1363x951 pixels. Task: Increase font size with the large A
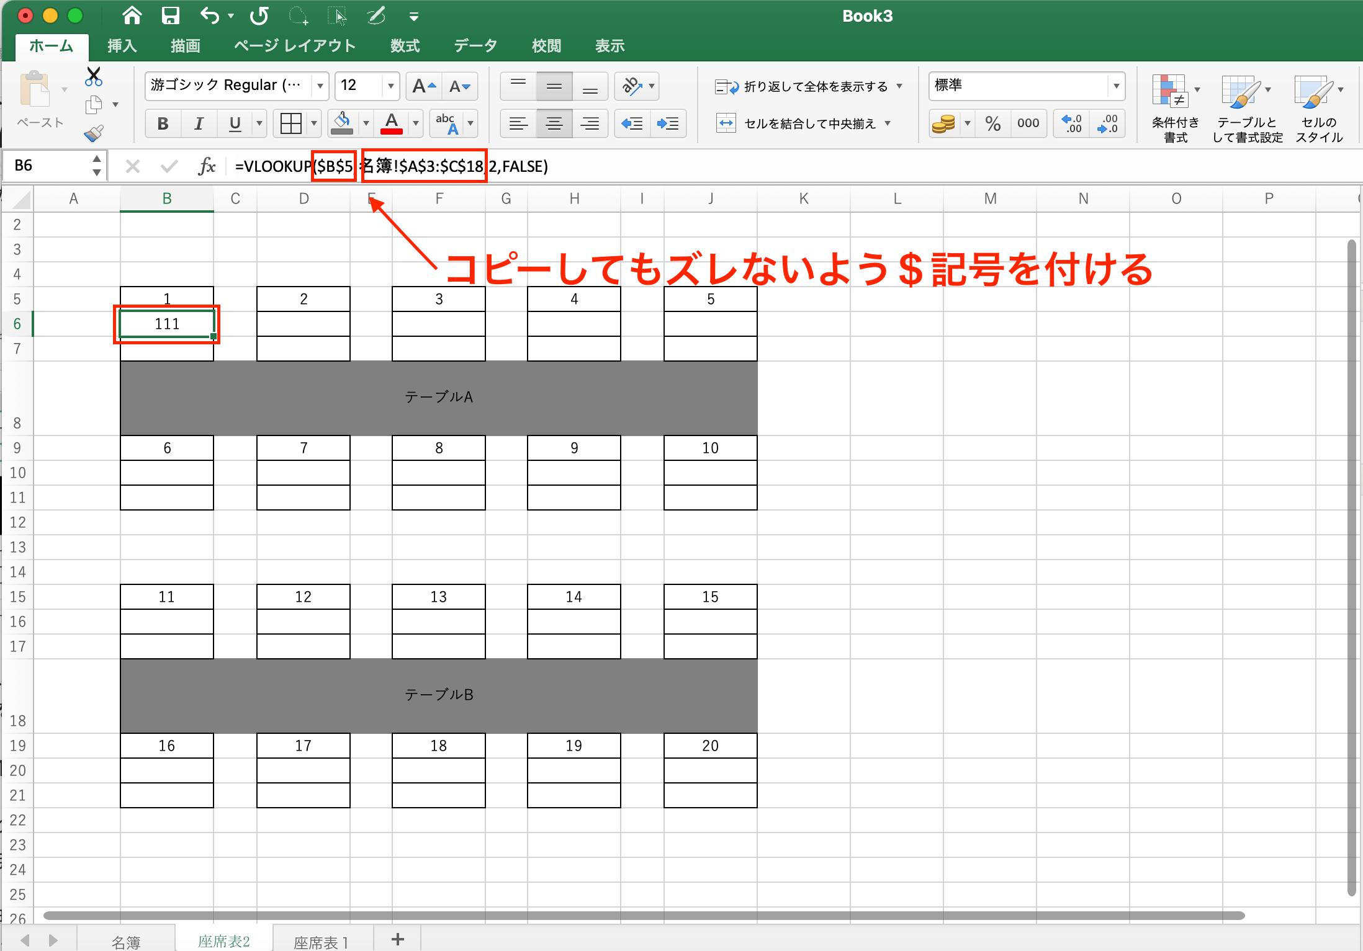[x=424, y=86]
